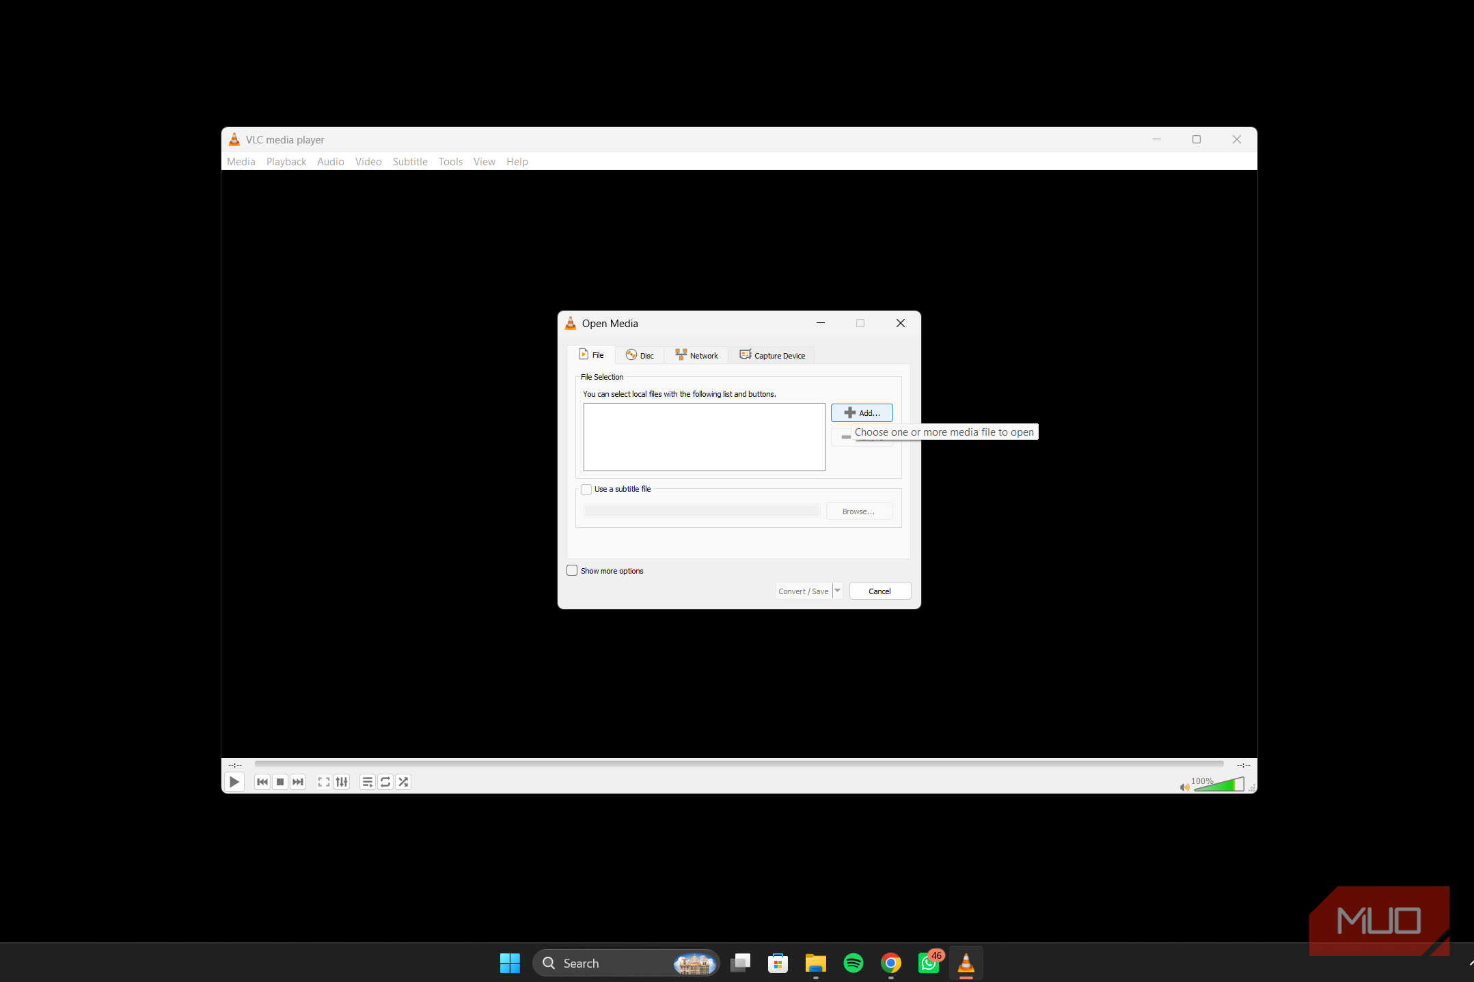Enable 'Use a subtitle file' checkbox
The width and height of the screenshot is (1474, 982).
(x=586, y=490)
